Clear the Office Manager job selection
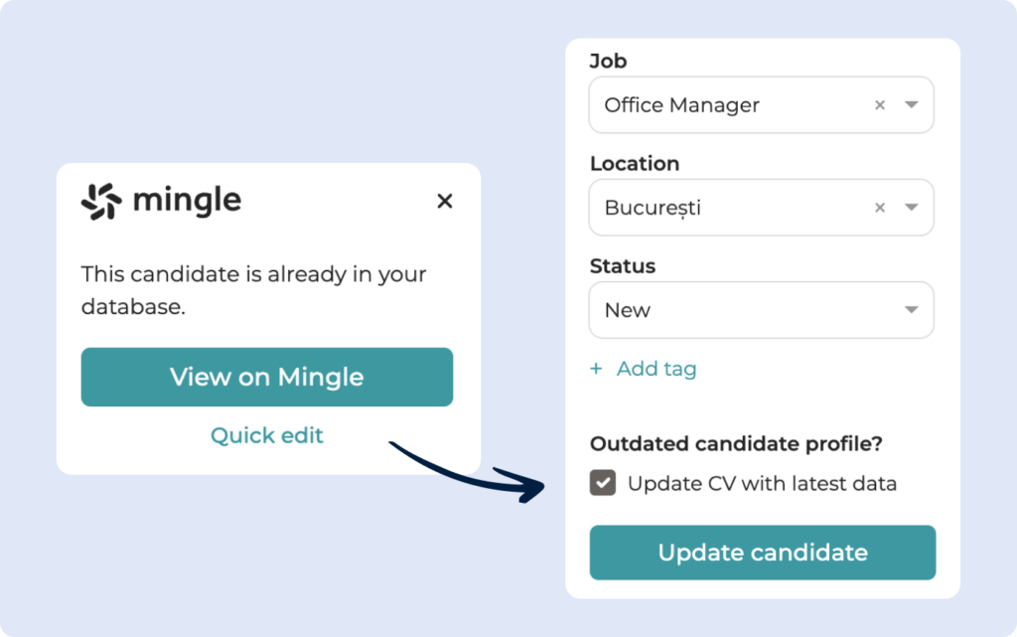 tap(880, 105)
